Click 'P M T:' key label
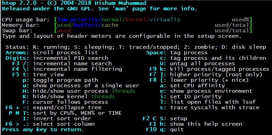272x135 pixels. 19,113
